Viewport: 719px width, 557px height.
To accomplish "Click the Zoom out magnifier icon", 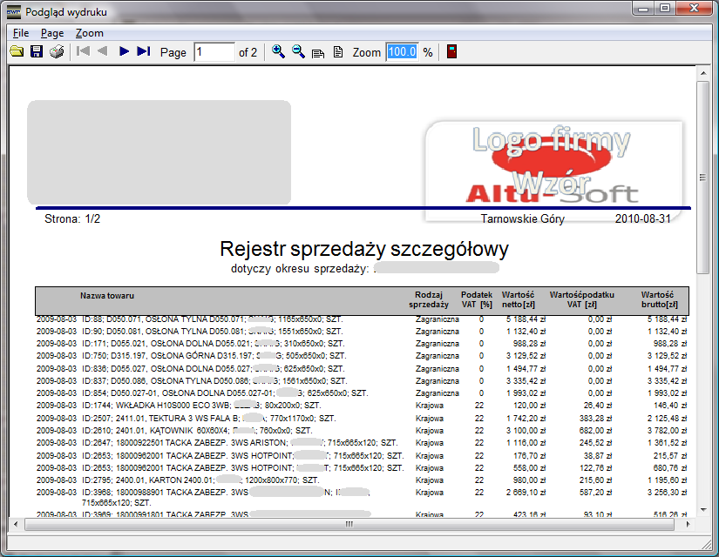I will (298, 52).
